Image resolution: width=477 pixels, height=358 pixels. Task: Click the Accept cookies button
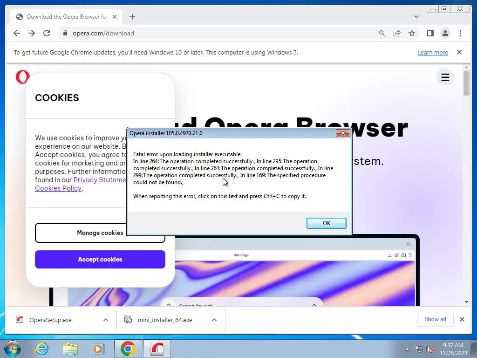tap(100, 259)
